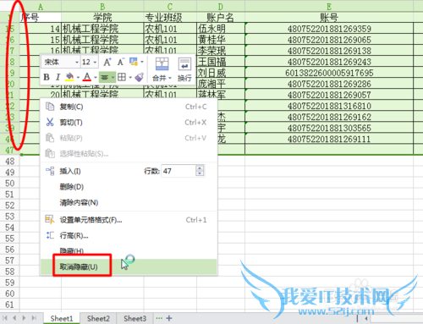Viewport: 423px width, 324px height.
Task: Expand the font color dropdown arrow
Action: coord(96,77)
